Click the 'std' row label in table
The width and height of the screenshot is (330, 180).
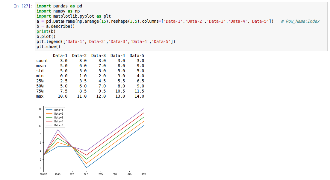point(40,71)
